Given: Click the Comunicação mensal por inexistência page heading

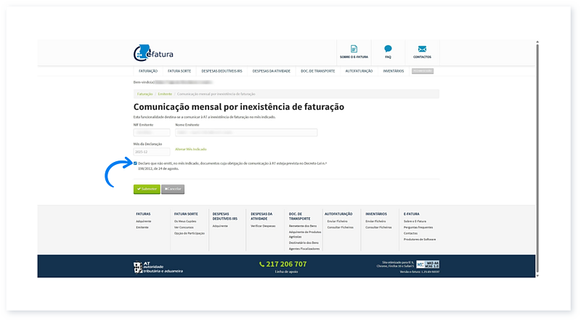Looking at the screenshot, I should [239, 107].
